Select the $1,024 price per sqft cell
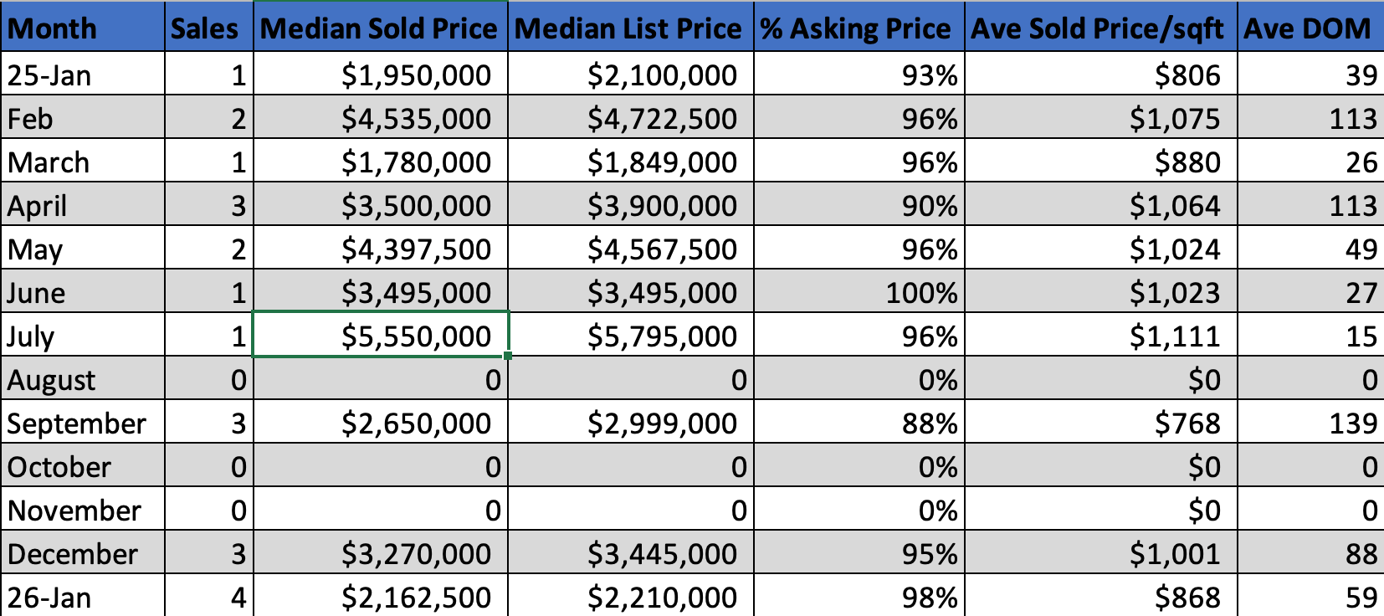The image size is (1384, 616). point(1100,249)
